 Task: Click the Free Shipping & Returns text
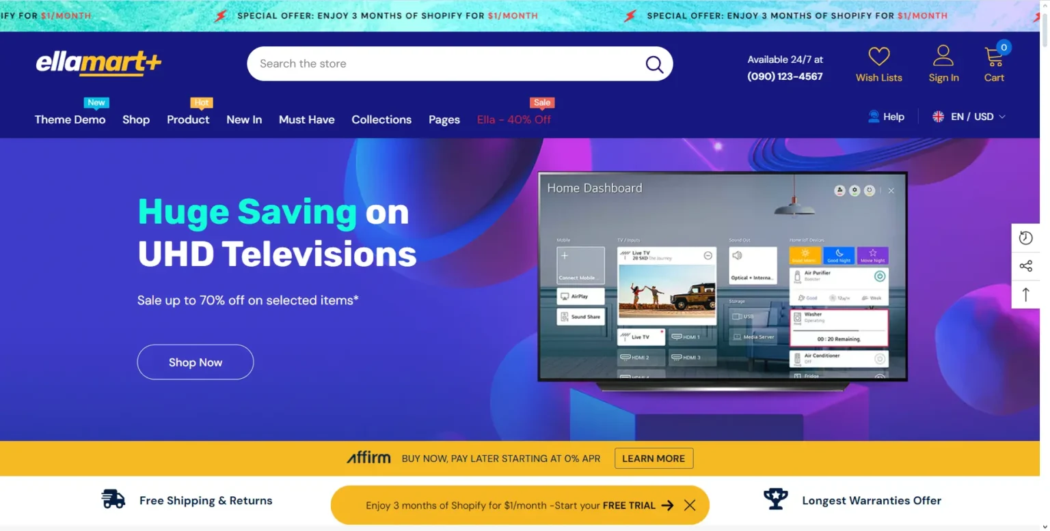pos(206,500)
